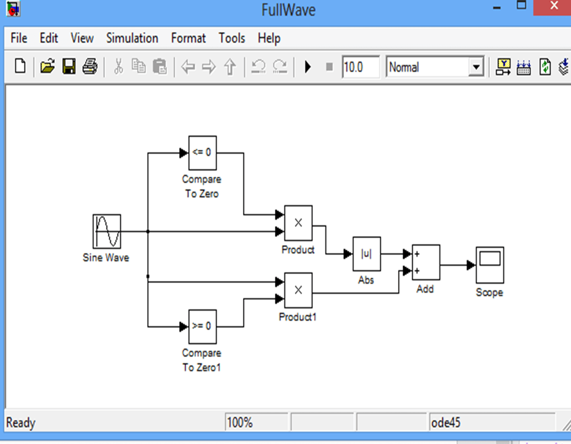
Task: Click the Product1 label text
Action: 297,317
